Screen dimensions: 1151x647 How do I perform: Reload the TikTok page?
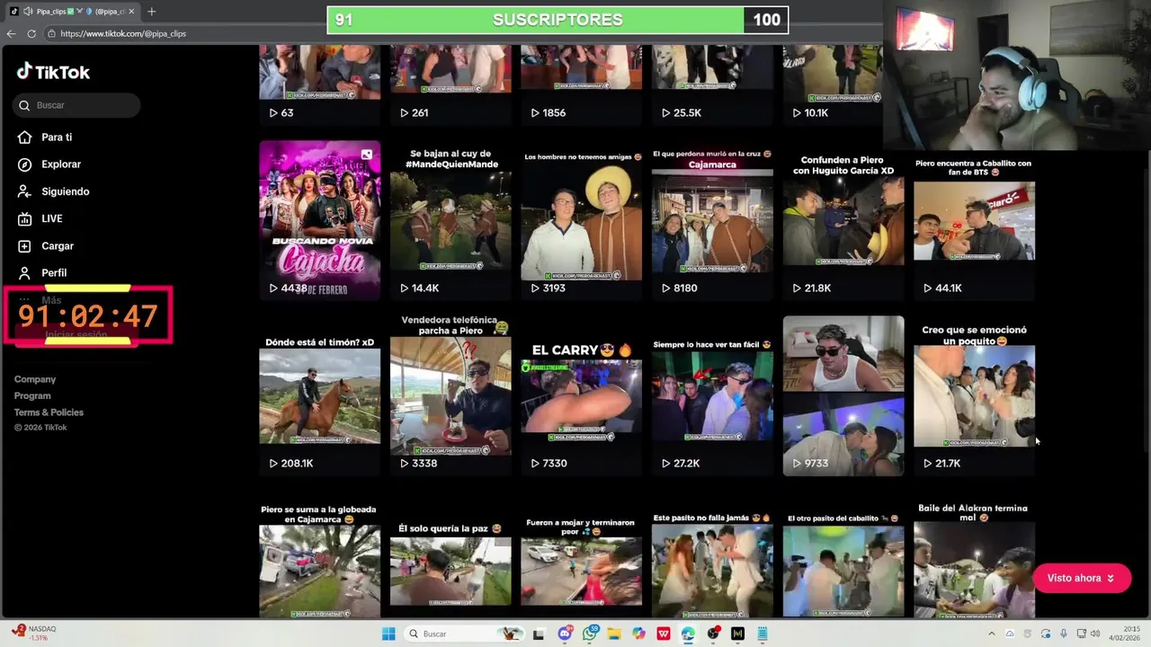point(31,33)
